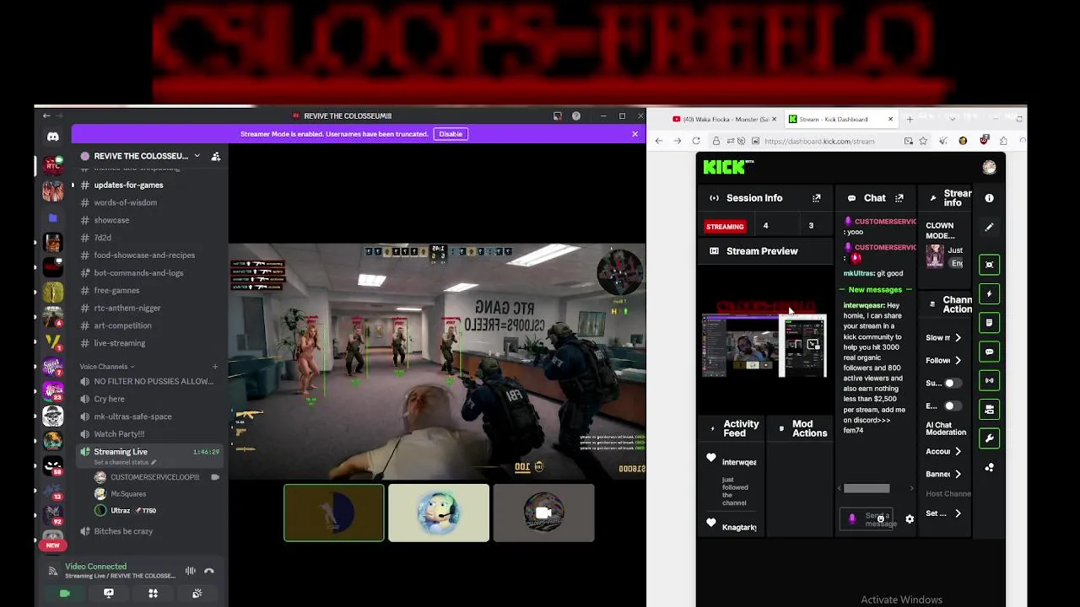Disconnect from voice with phone icon
Viewport: 1080px width, 607px height.
[209, 571]
